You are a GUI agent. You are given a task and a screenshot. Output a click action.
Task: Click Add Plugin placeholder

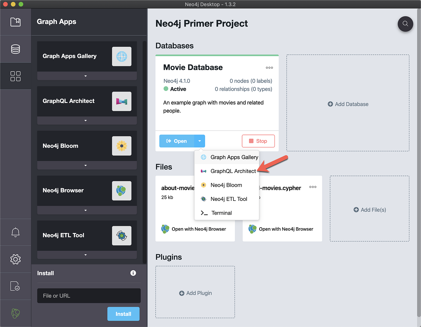(195, 292)
